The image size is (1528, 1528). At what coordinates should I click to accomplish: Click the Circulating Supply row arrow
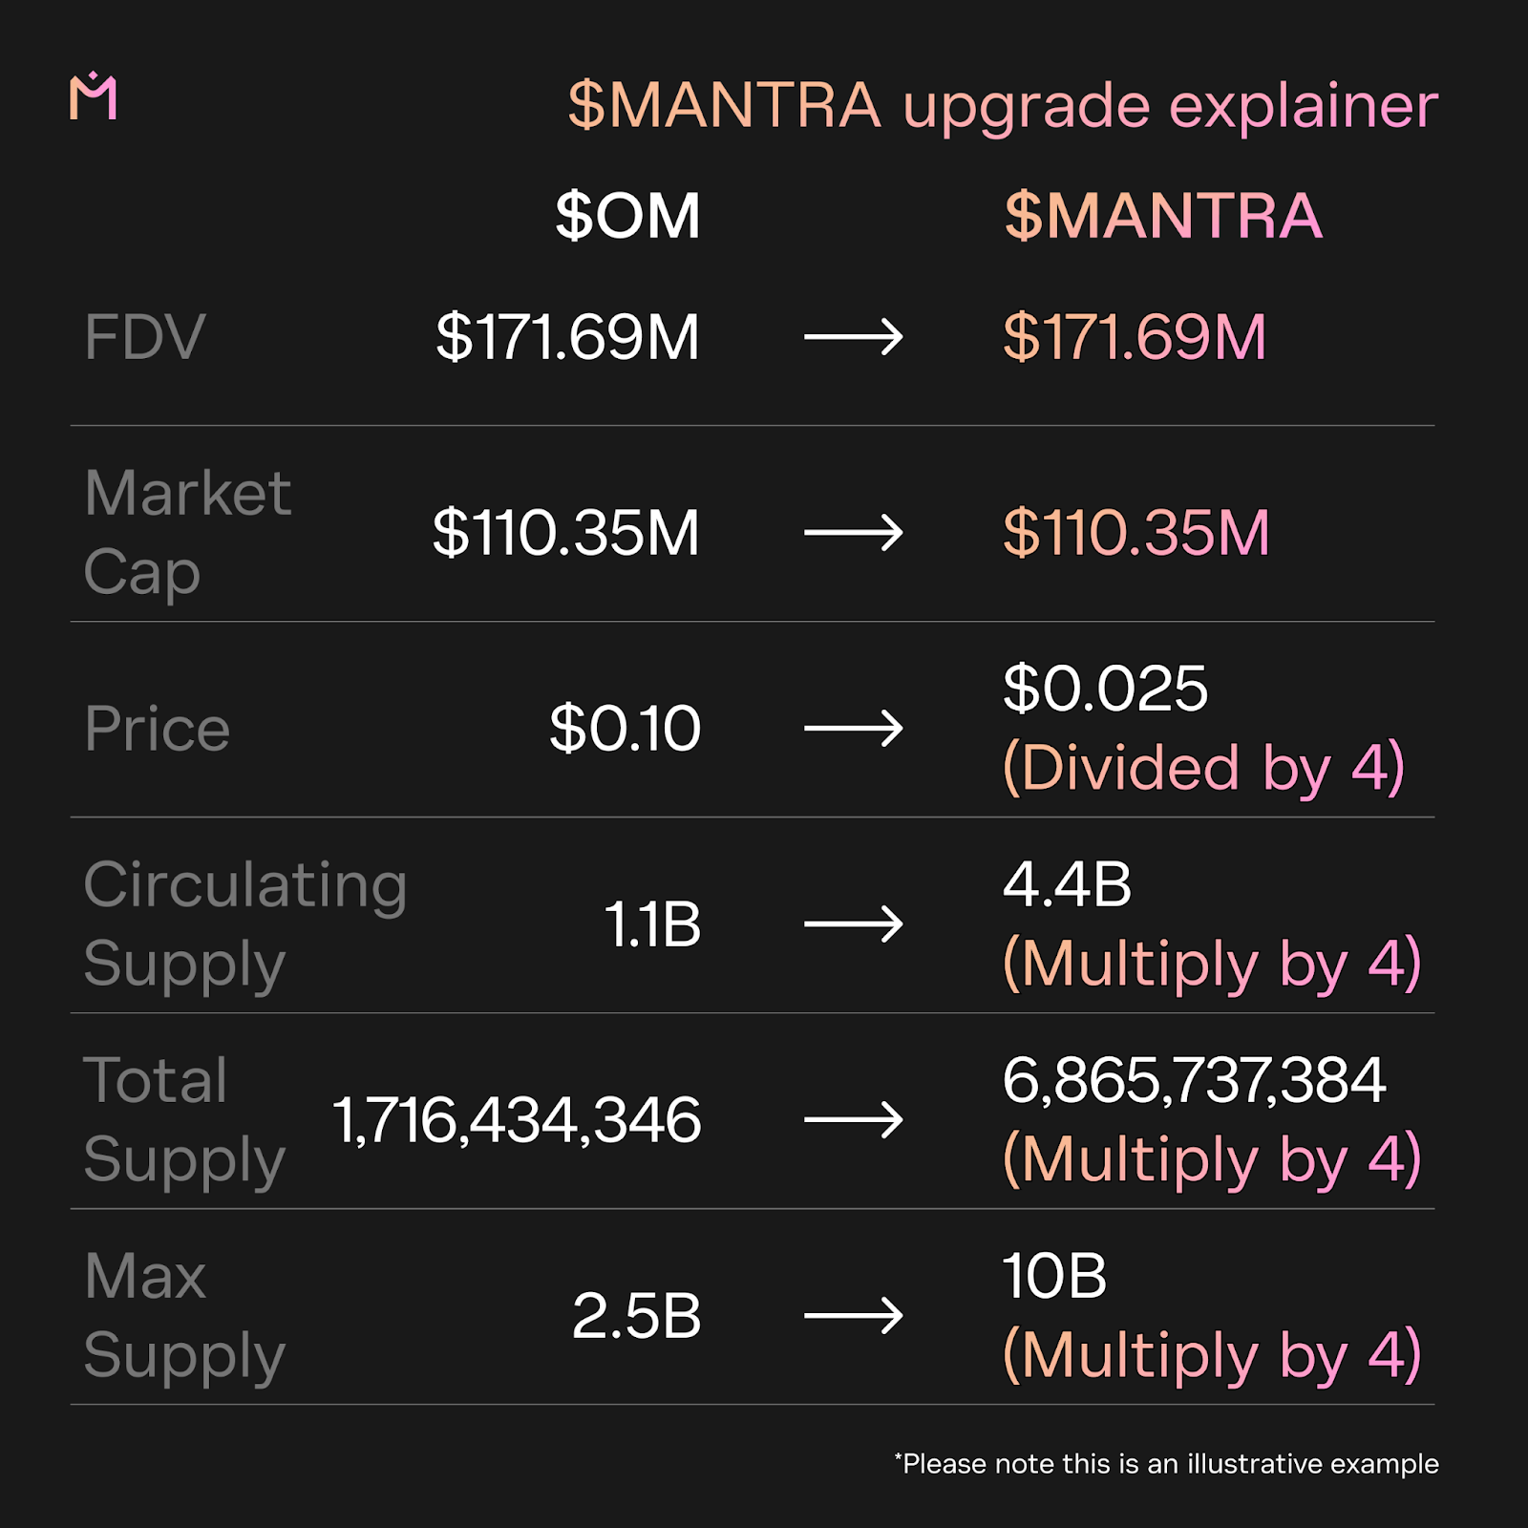tap(853, 923)
